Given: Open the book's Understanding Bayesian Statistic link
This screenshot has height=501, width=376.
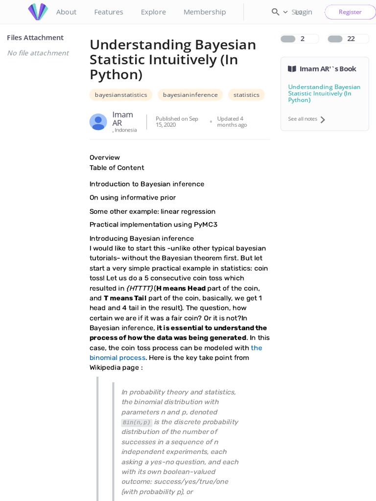Looking at the screenshot, I should [324, 93].
